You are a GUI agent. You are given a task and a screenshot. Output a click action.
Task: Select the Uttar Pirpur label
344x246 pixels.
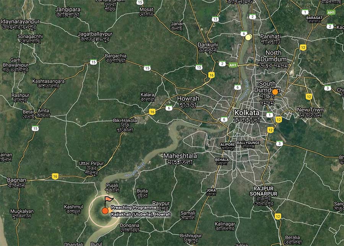(x=91, y=168)
